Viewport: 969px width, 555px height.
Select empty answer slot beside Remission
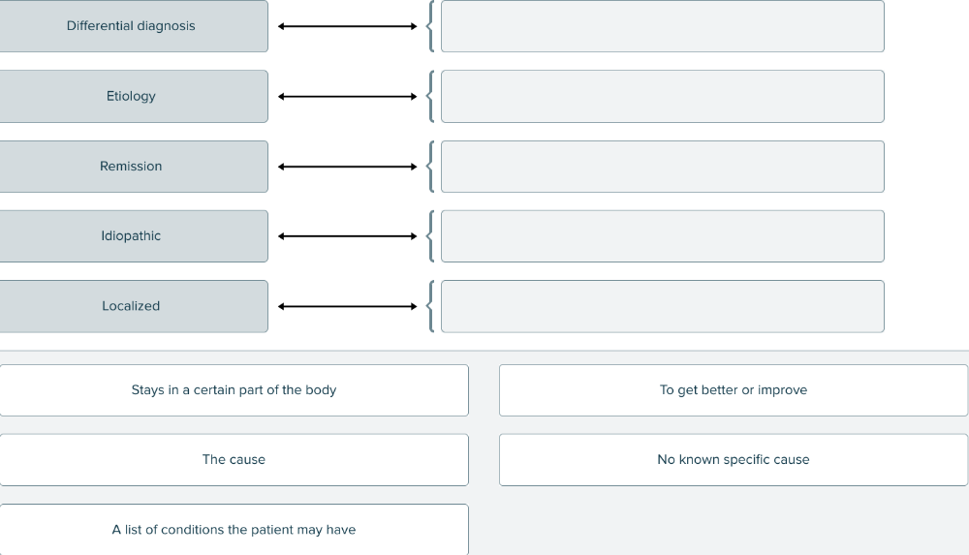point(662,167)
